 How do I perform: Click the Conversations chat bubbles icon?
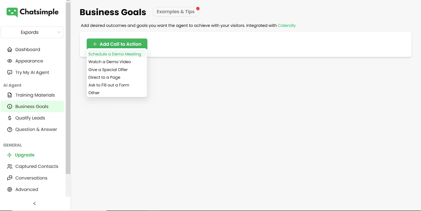(10, 178)
